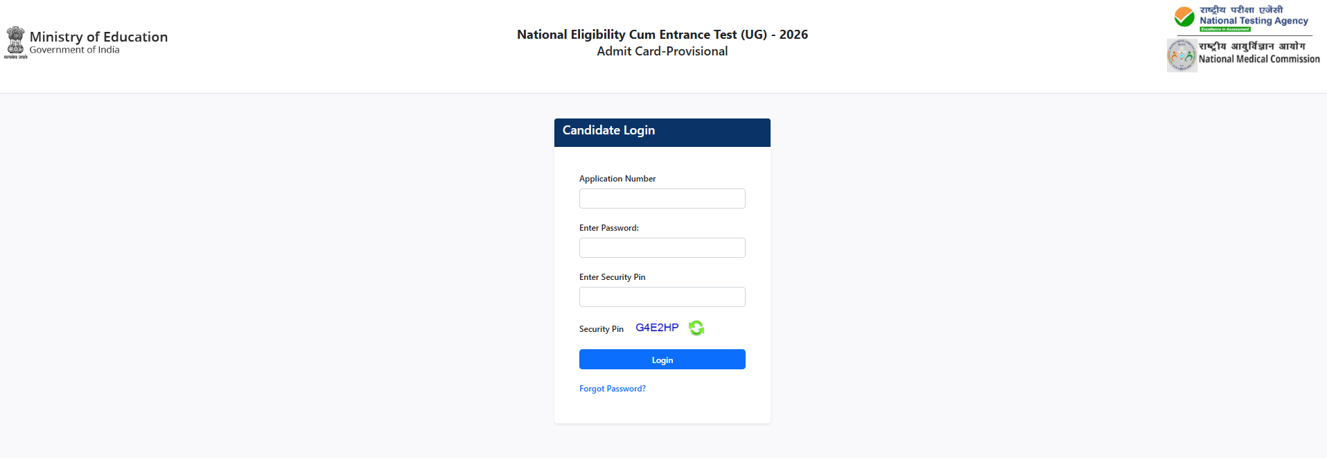Click the Enter Password: label
Screen dimensions: 1327x458
click(609, 228)
